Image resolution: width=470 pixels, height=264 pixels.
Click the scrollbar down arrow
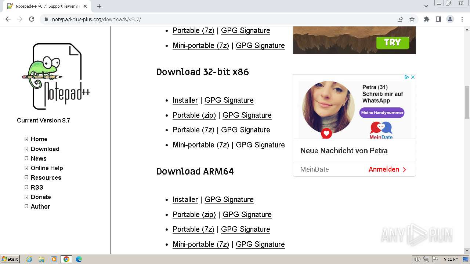pyautogui.click(x=467, y=250)
